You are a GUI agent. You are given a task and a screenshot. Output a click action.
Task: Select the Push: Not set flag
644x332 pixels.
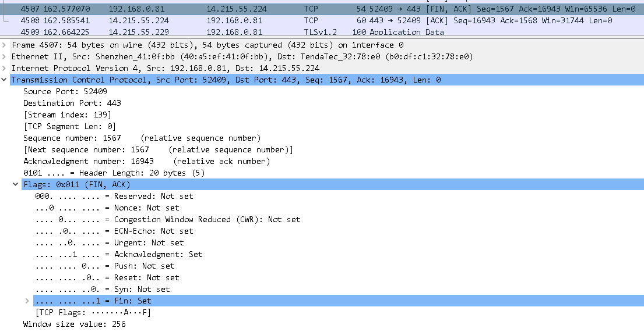coord(105,266)
